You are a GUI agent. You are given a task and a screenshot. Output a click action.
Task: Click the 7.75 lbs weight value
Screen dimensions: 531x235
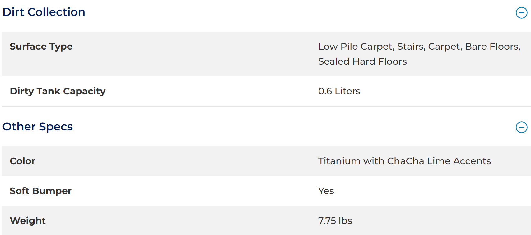335,221
